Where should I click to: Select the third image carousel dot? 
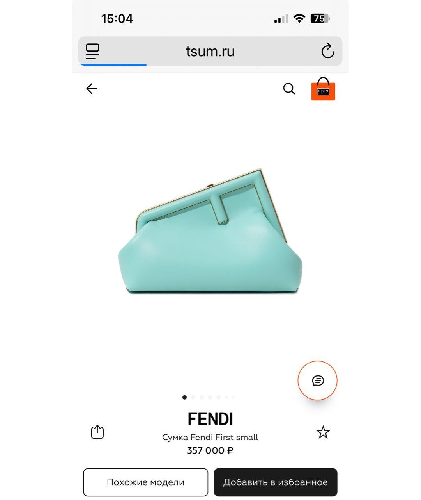coord(202,397)
